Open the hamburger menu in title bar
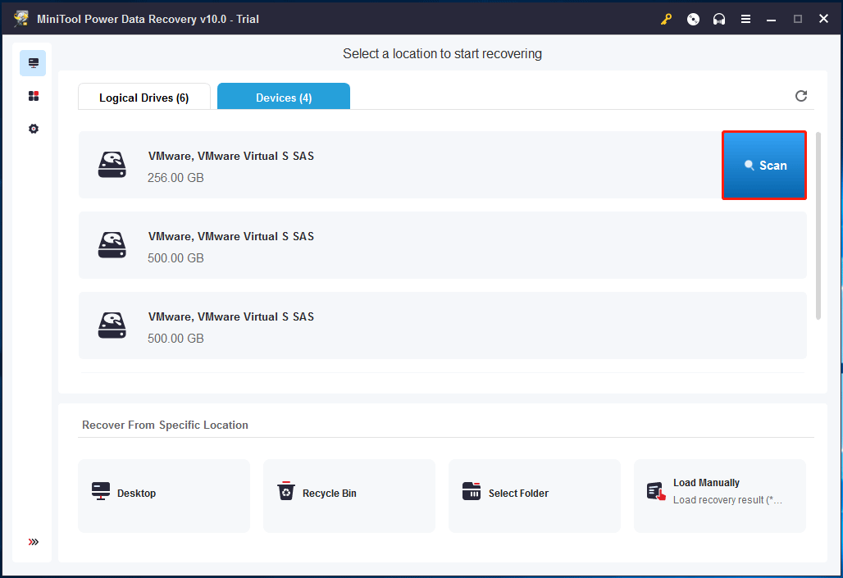Image resolution: width=843 pixels, height=578 pixels. (x=745, y=20)
